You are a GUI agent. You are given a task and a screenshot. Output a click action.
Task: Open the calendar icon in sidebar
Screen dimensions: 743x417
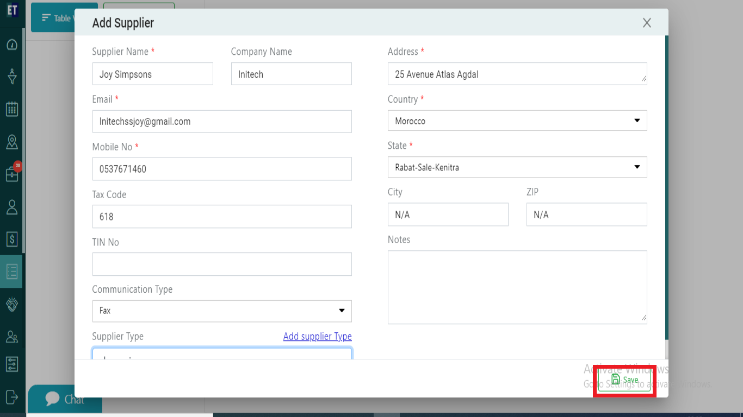12,109
